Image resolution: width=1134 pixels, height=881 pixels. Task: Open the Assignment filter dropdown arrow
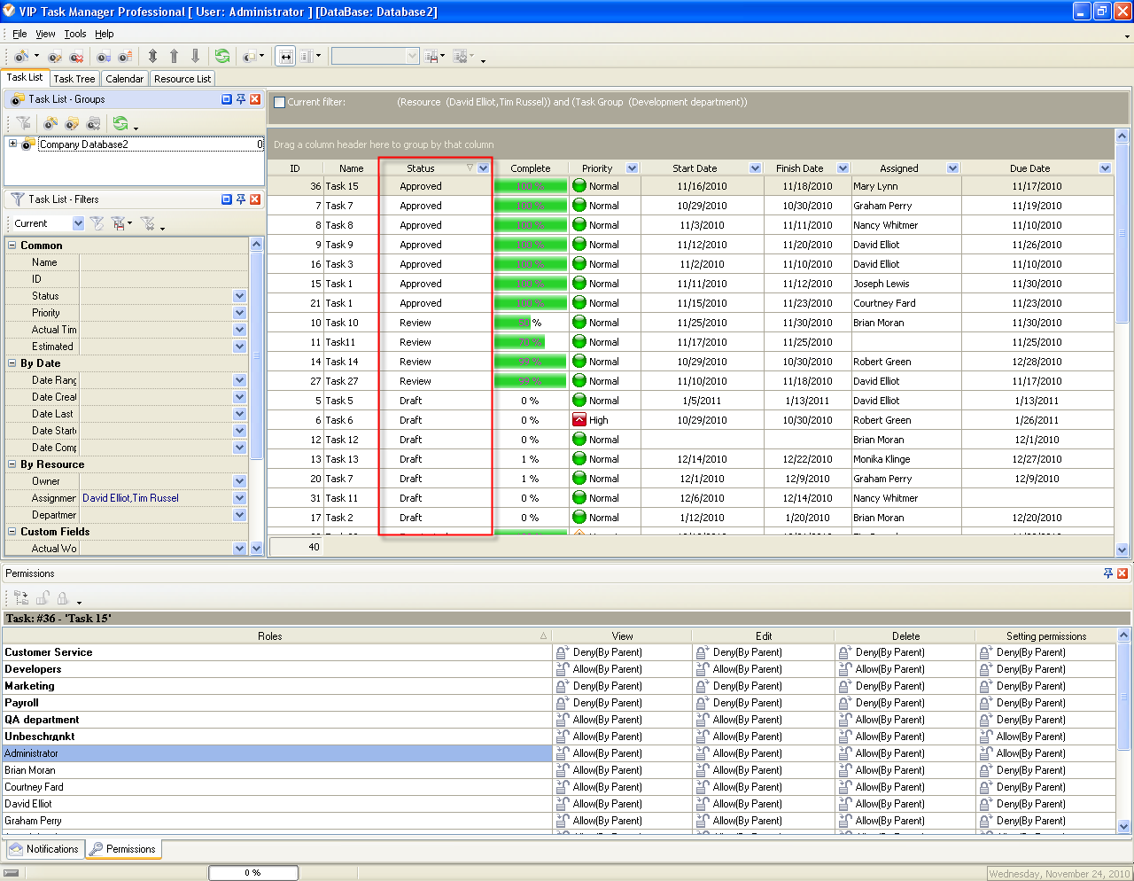coord(239,498)
